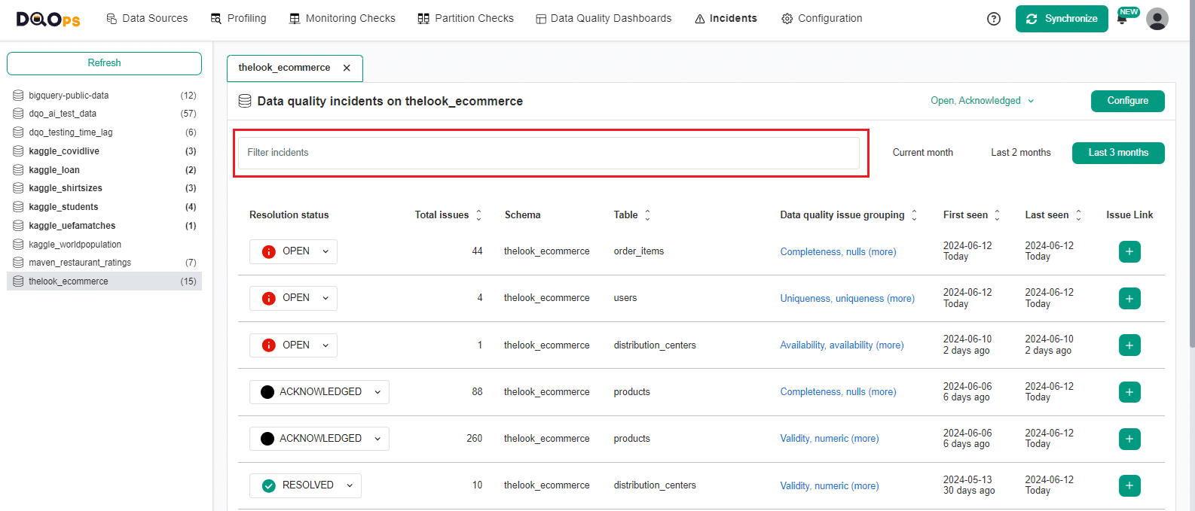The image size is (1195, 511).
Task: Click into the Filter incidents field
Action: click(x=549, y=153)
